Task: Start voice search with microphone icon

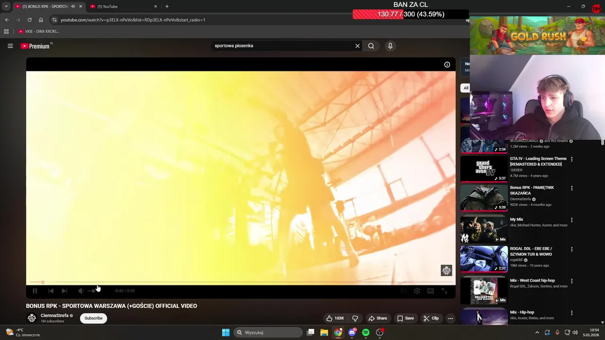Action: (x=390, y=46)
